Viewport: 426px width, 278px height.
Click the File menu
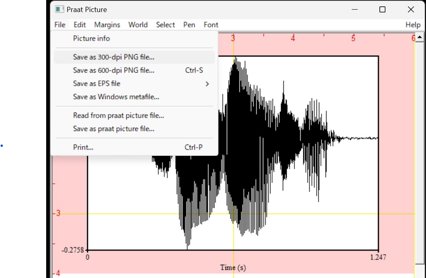tap(59, 24)
